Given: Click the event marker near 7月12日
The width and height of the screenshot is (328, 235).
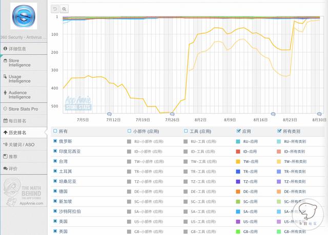Looking at the screenshot, I should 109,114.
